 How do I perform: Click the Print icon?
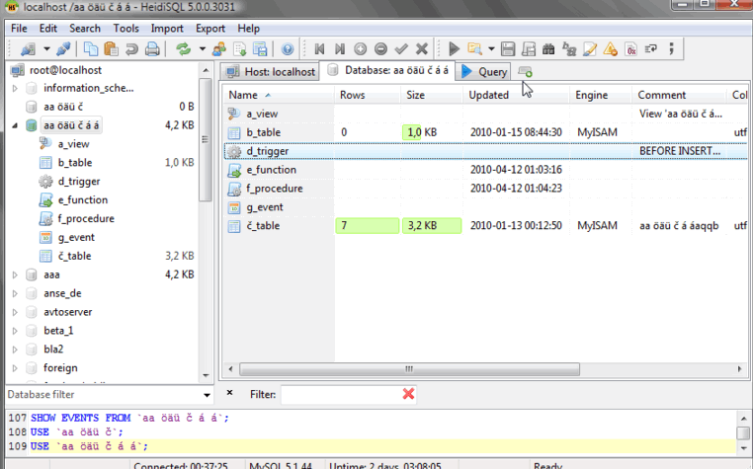[152, 49]
